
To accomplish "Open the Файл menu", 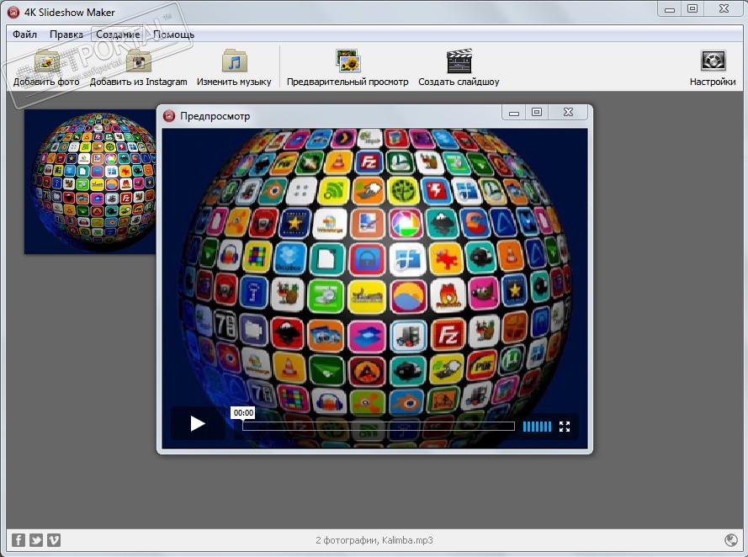I will tap(25, 34).
